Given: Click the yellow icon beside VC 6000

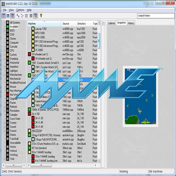Looking at the screenshot, I should coord(33,50).
